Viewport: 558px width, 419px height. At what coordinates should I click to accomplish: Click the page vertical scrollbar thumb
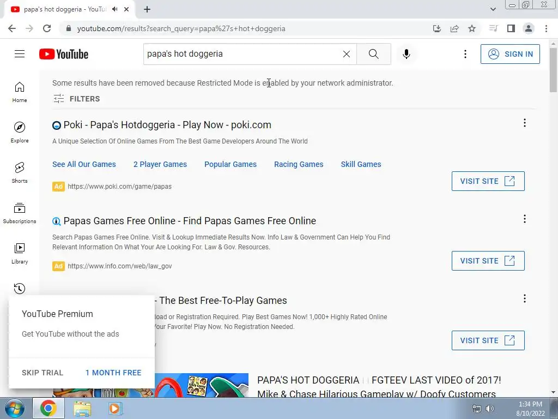pos(553,69)
